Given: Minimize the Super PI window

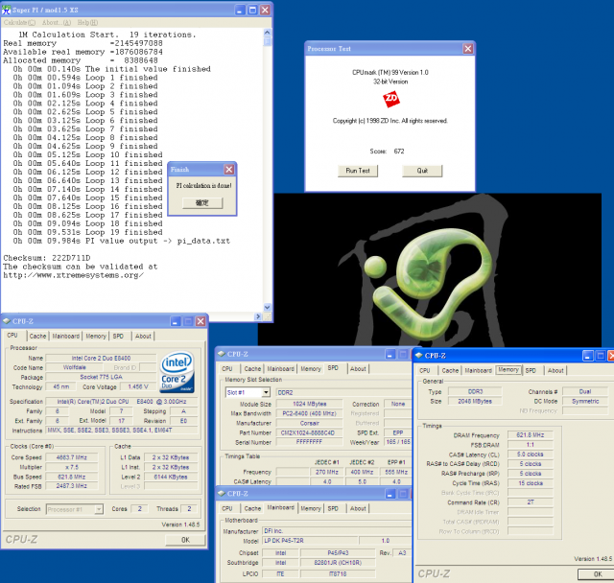Looking at the screenshot, I should 240,11.
